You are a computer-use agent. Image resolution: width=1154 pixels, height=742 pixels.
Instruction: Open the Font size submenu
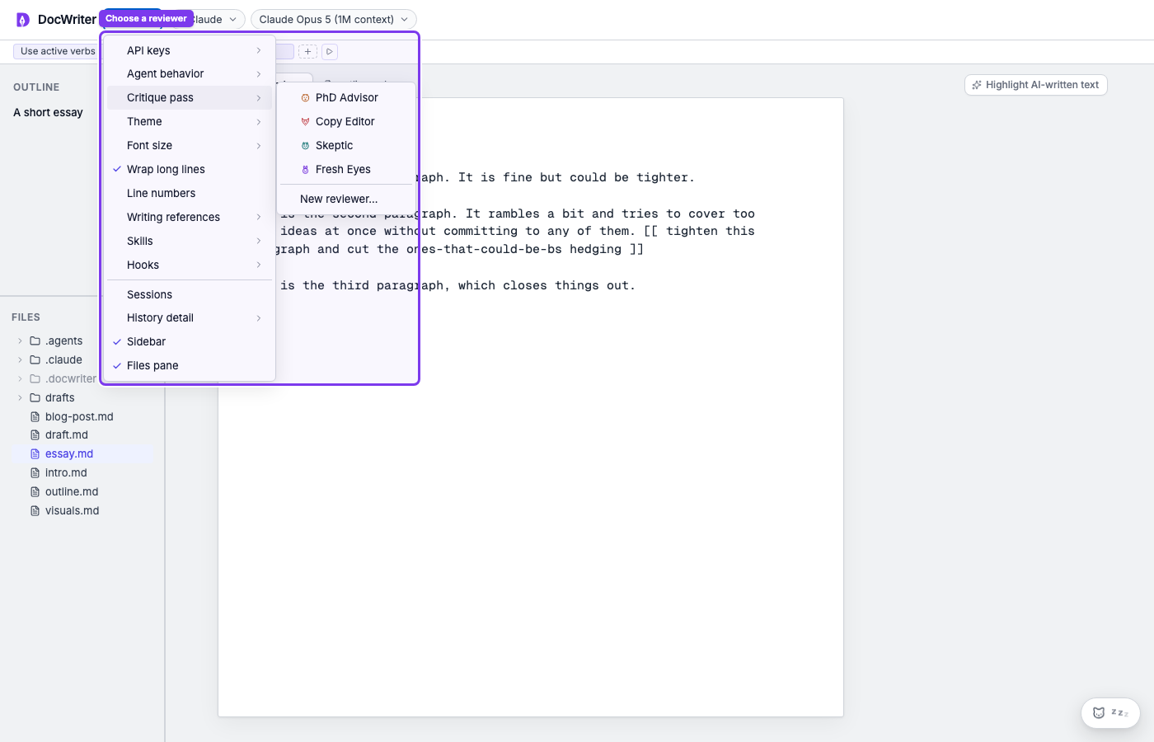[190, 145]
